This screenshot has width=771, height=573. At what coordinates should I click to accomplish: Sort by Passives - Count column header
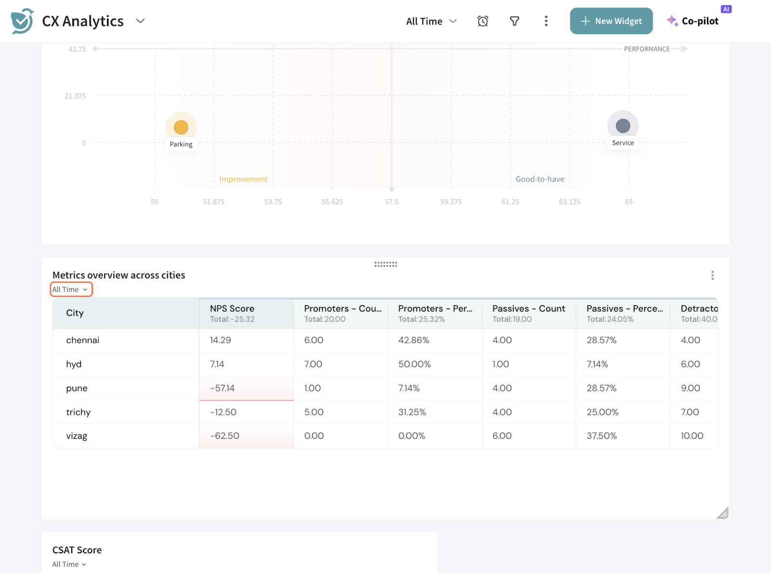(x=528, y=309)
